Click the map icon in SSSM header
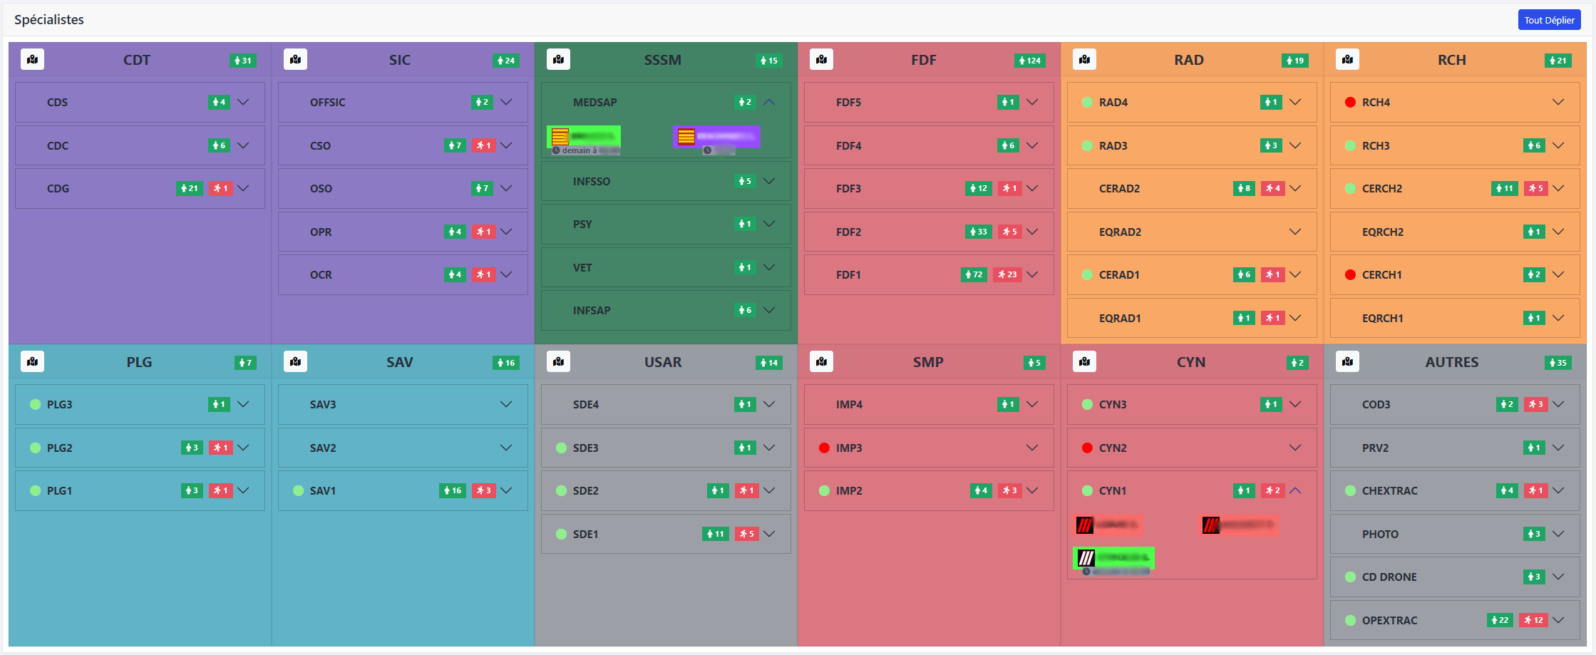The image size is (1596, 655). tap(558, 60)
